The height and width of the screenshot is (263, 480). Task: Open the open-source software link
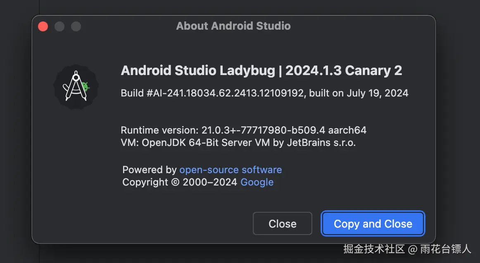click(230, 170)
